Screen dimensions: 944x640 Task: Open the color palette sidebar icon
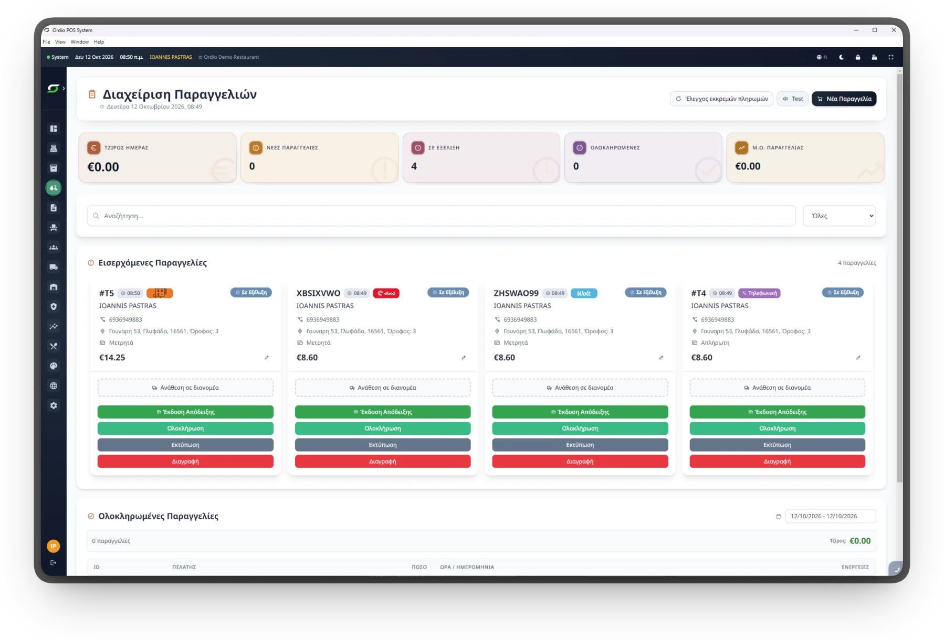click(x=54, y=366)
